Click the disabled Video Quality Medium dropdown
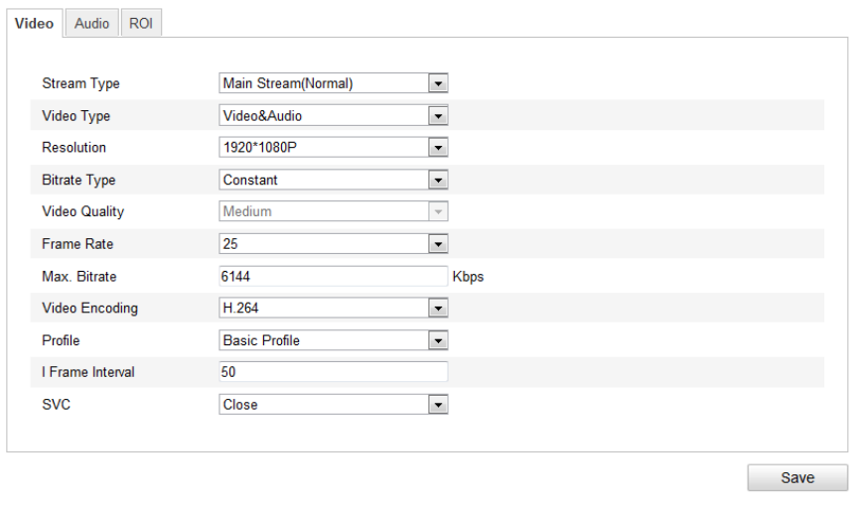This screenshot has height=506, width=859. point(333,211)
